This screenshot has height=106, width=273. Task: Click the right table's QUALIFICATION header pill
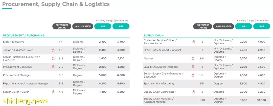pos(224,26)
